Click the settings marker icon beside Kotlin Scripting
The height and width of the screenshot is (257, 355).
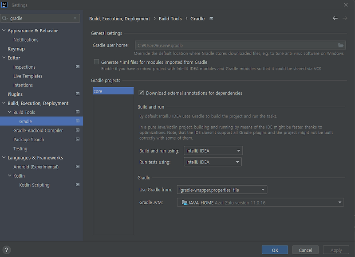(78, 185)
